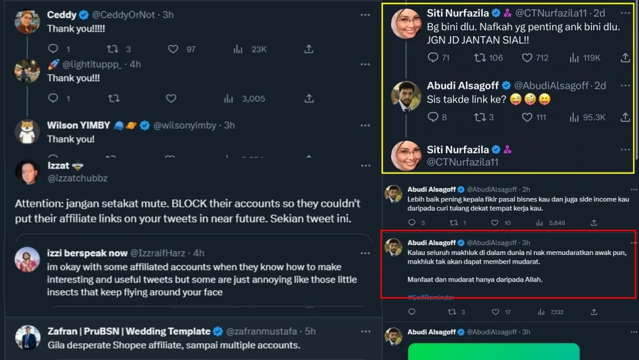Image resolution: width=639 pixels, height=360 pixels.
Task: Like Siti Nurfazila's tweet with 712 likes
Action: tap(527, 57)
